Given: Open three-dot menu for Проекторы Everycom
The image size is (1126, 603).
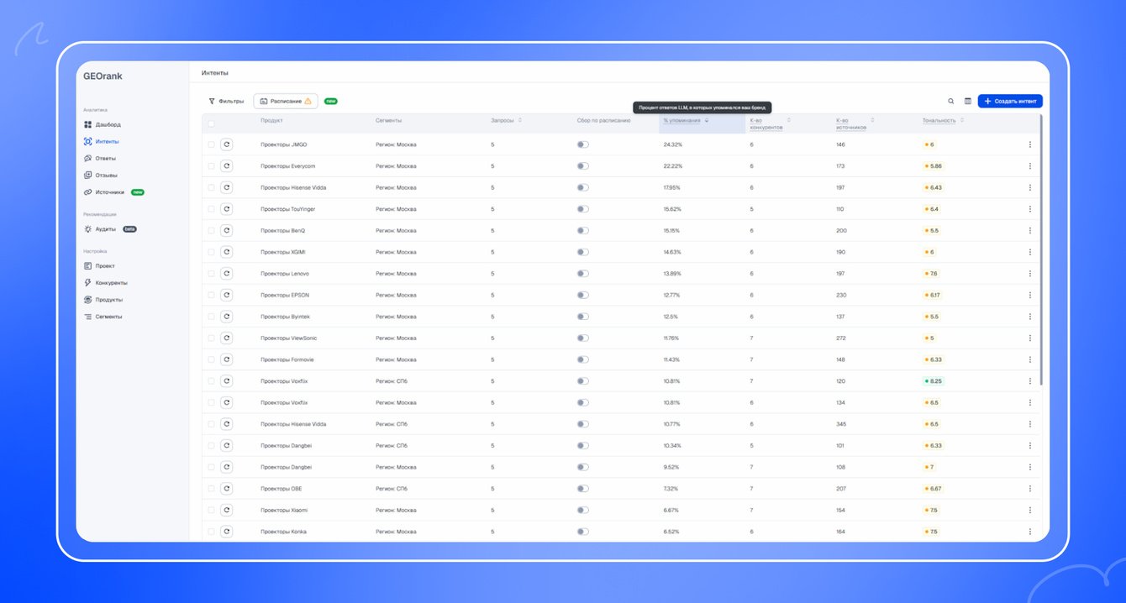Looking at the screenshot, I should click(1030, 166).
